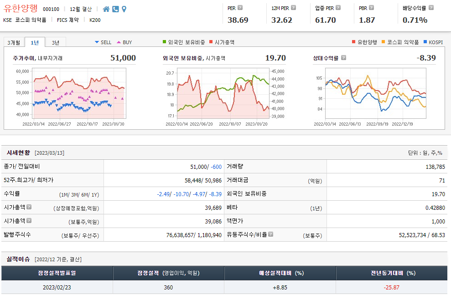Click PBR value 1.87
The image size is (451, 299).
point(367,20)
